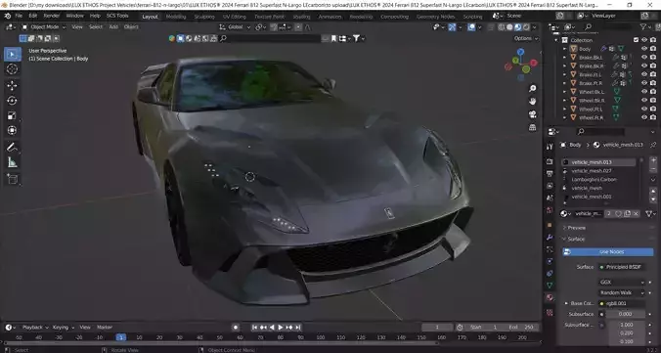Disable Wheel.Bk.L render camera icon
The height and width of the screenshot is (353, 661).
[x=653, y=92]
